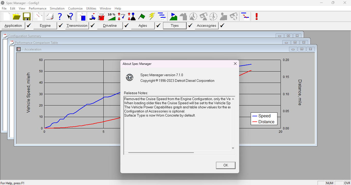Click the red Distance legend entry
The height and width of the screenshot is (185, 351).
tap(264, 122)
